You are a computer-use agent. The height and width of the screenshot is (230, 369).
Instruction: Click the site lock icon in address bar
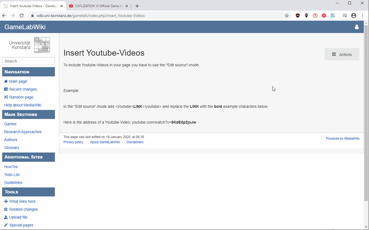[x=33, y=16]
